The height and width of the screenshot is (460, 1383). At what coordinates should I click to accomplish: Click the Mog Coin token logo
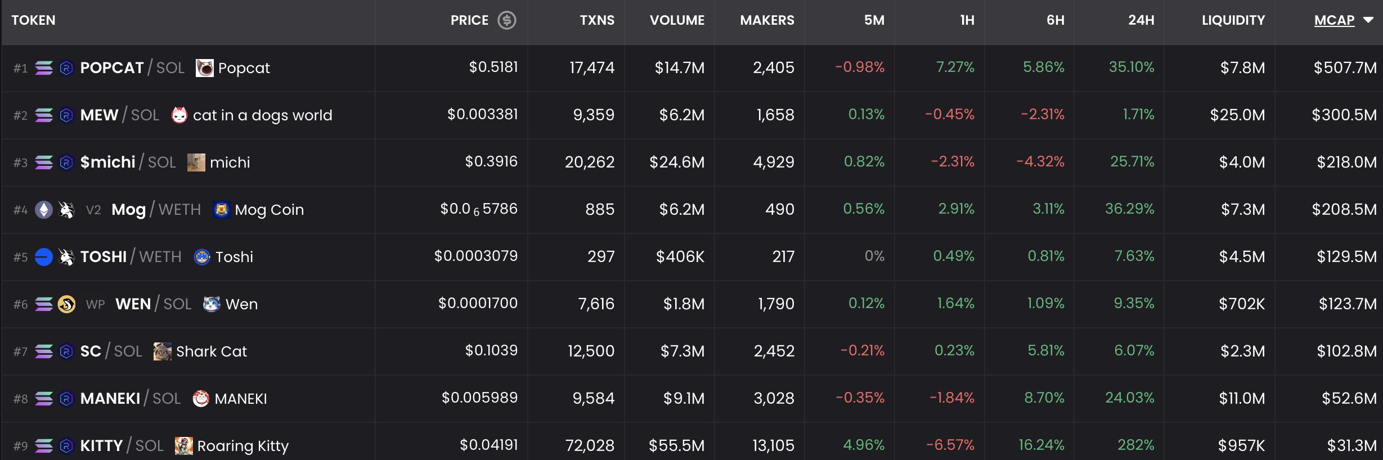click(x=221, y=210)
